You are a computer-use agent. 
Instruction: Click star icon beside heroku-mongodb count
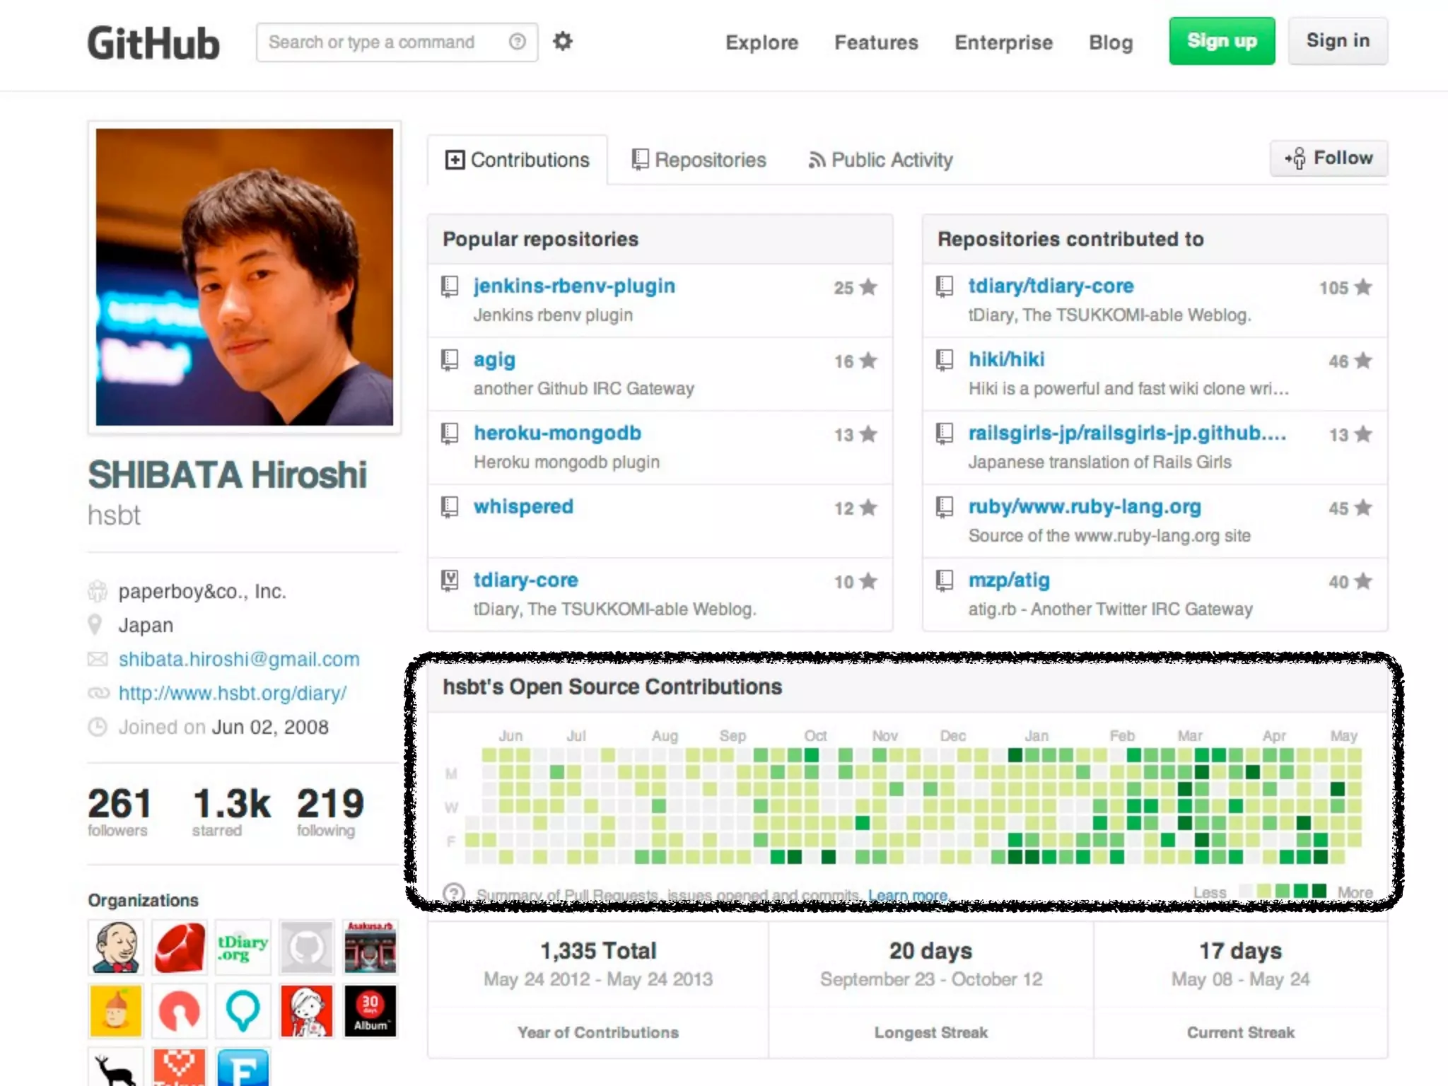[868, 434]
